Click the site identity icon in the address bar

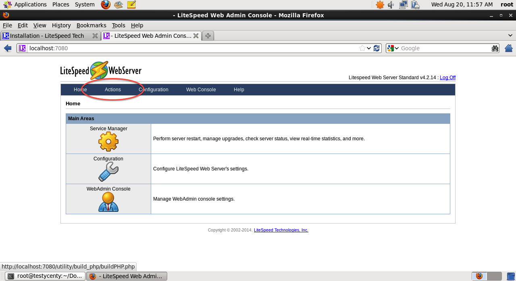click(22, 48)
